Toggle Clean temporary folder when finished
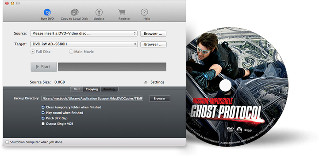Viewport: 319px width, 159px height. [x=43, y=107]
